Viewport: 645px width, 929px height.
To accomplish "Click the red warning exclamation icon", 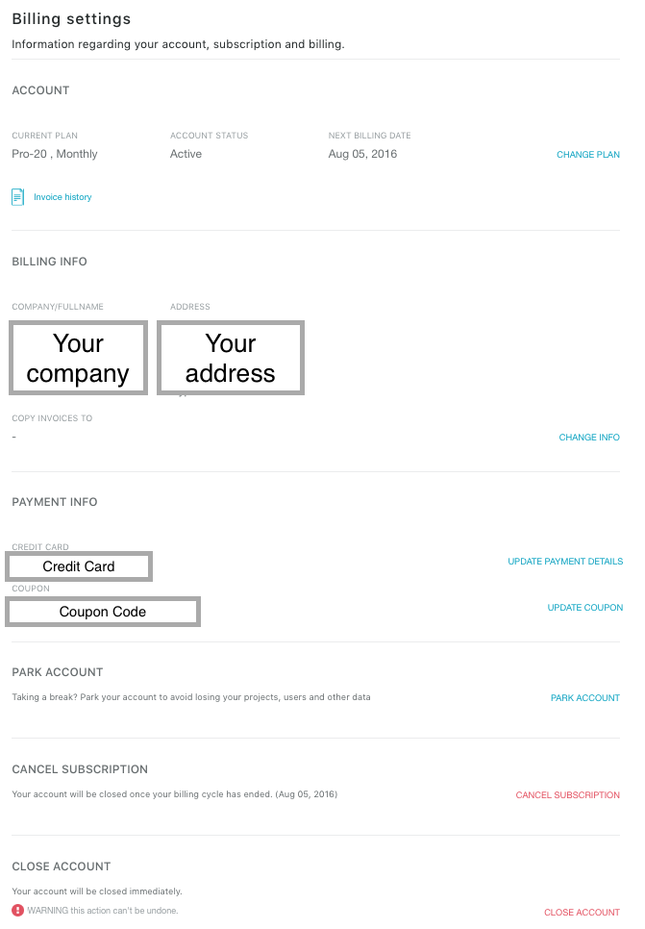I will pos(17,910).
